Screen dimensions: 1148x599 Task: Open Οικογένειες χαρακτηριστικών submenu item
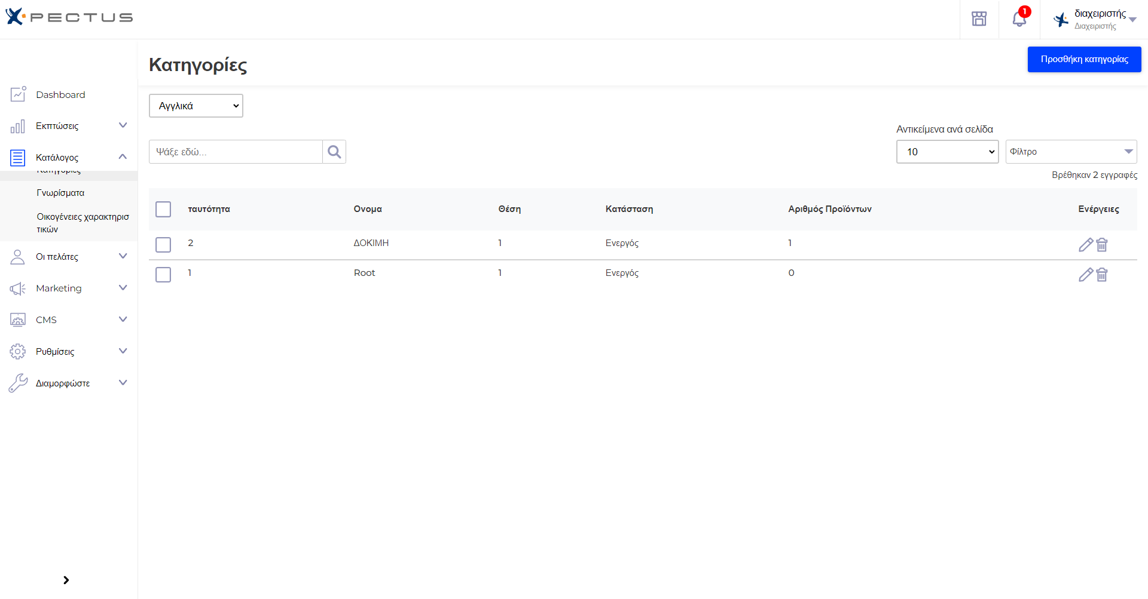pos(83,223)
